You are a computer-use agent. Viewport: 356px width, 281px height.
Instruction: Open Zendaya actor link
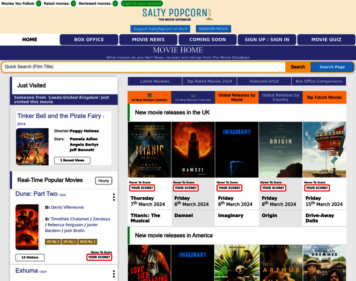[101, 219]
